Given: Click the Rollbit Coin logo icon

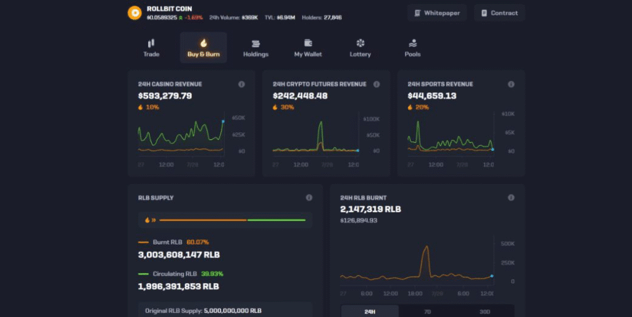Looking at the screenshot, I should tap(134, 13).
